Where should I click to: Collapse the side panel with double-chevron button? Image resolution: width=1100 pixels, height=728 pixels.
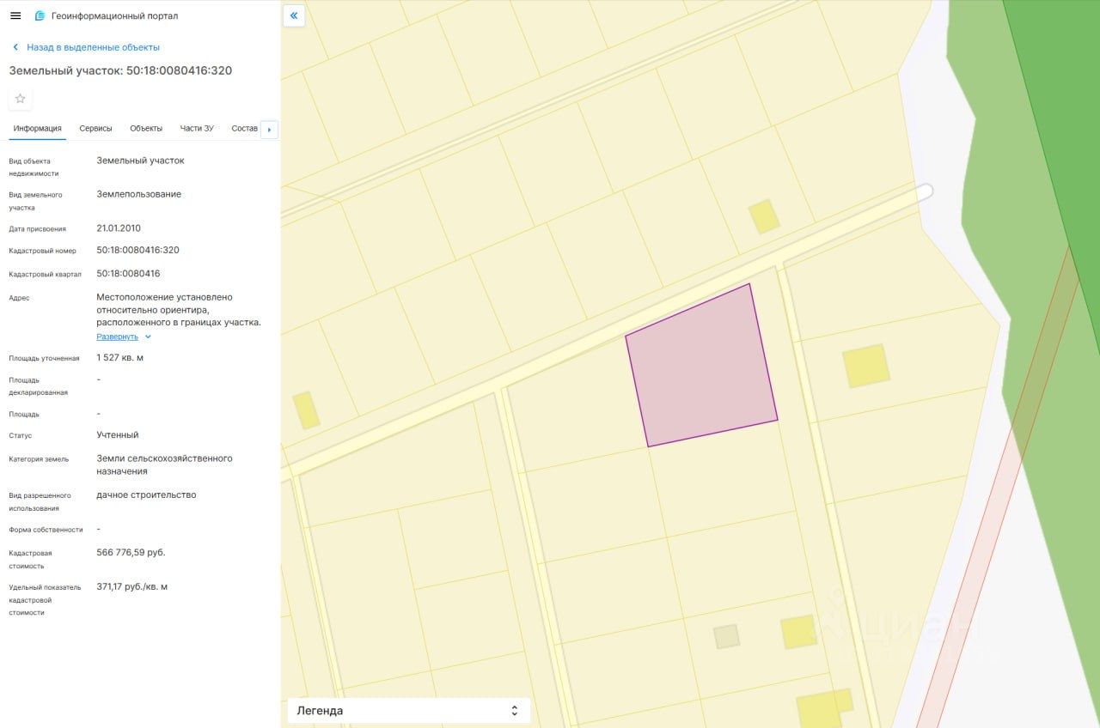(x=294, y=15)
